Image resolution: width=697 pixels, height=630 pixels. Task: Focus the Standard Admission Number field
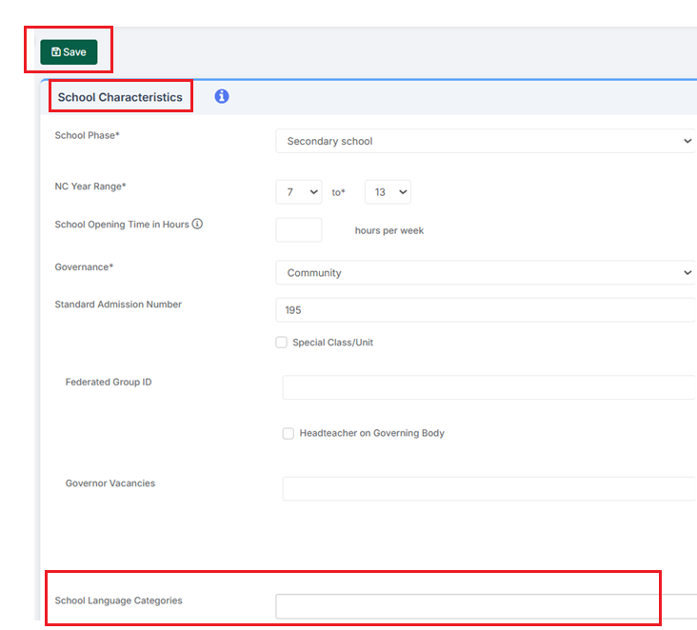coord(488,310)
